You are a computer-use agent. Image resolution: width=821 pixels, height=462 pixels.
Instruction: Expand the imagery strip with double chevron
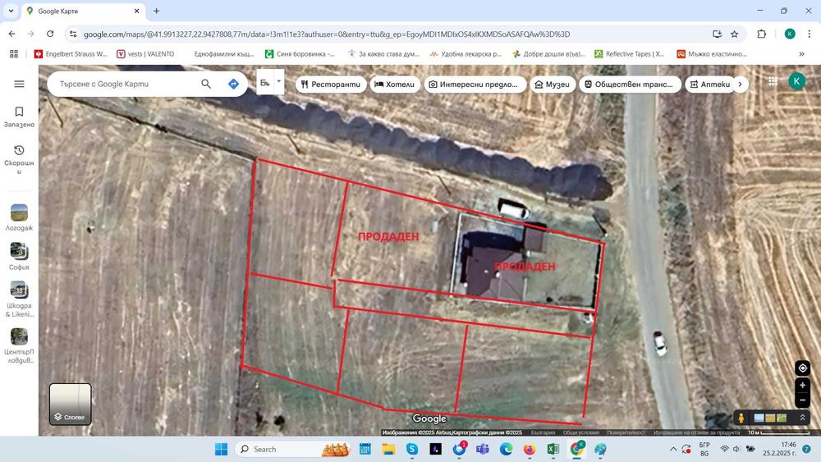click(802, 418)
